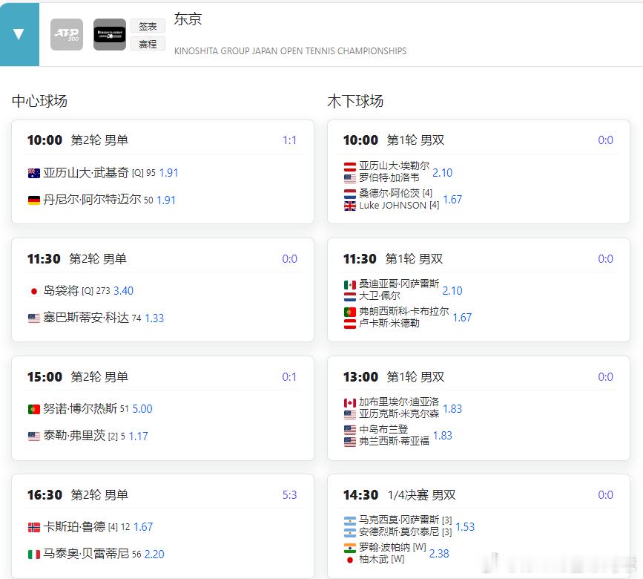Screen dimensions: 643x579
Task: Click the 5:3 score of 16:30 match
Action: point(289,495)
